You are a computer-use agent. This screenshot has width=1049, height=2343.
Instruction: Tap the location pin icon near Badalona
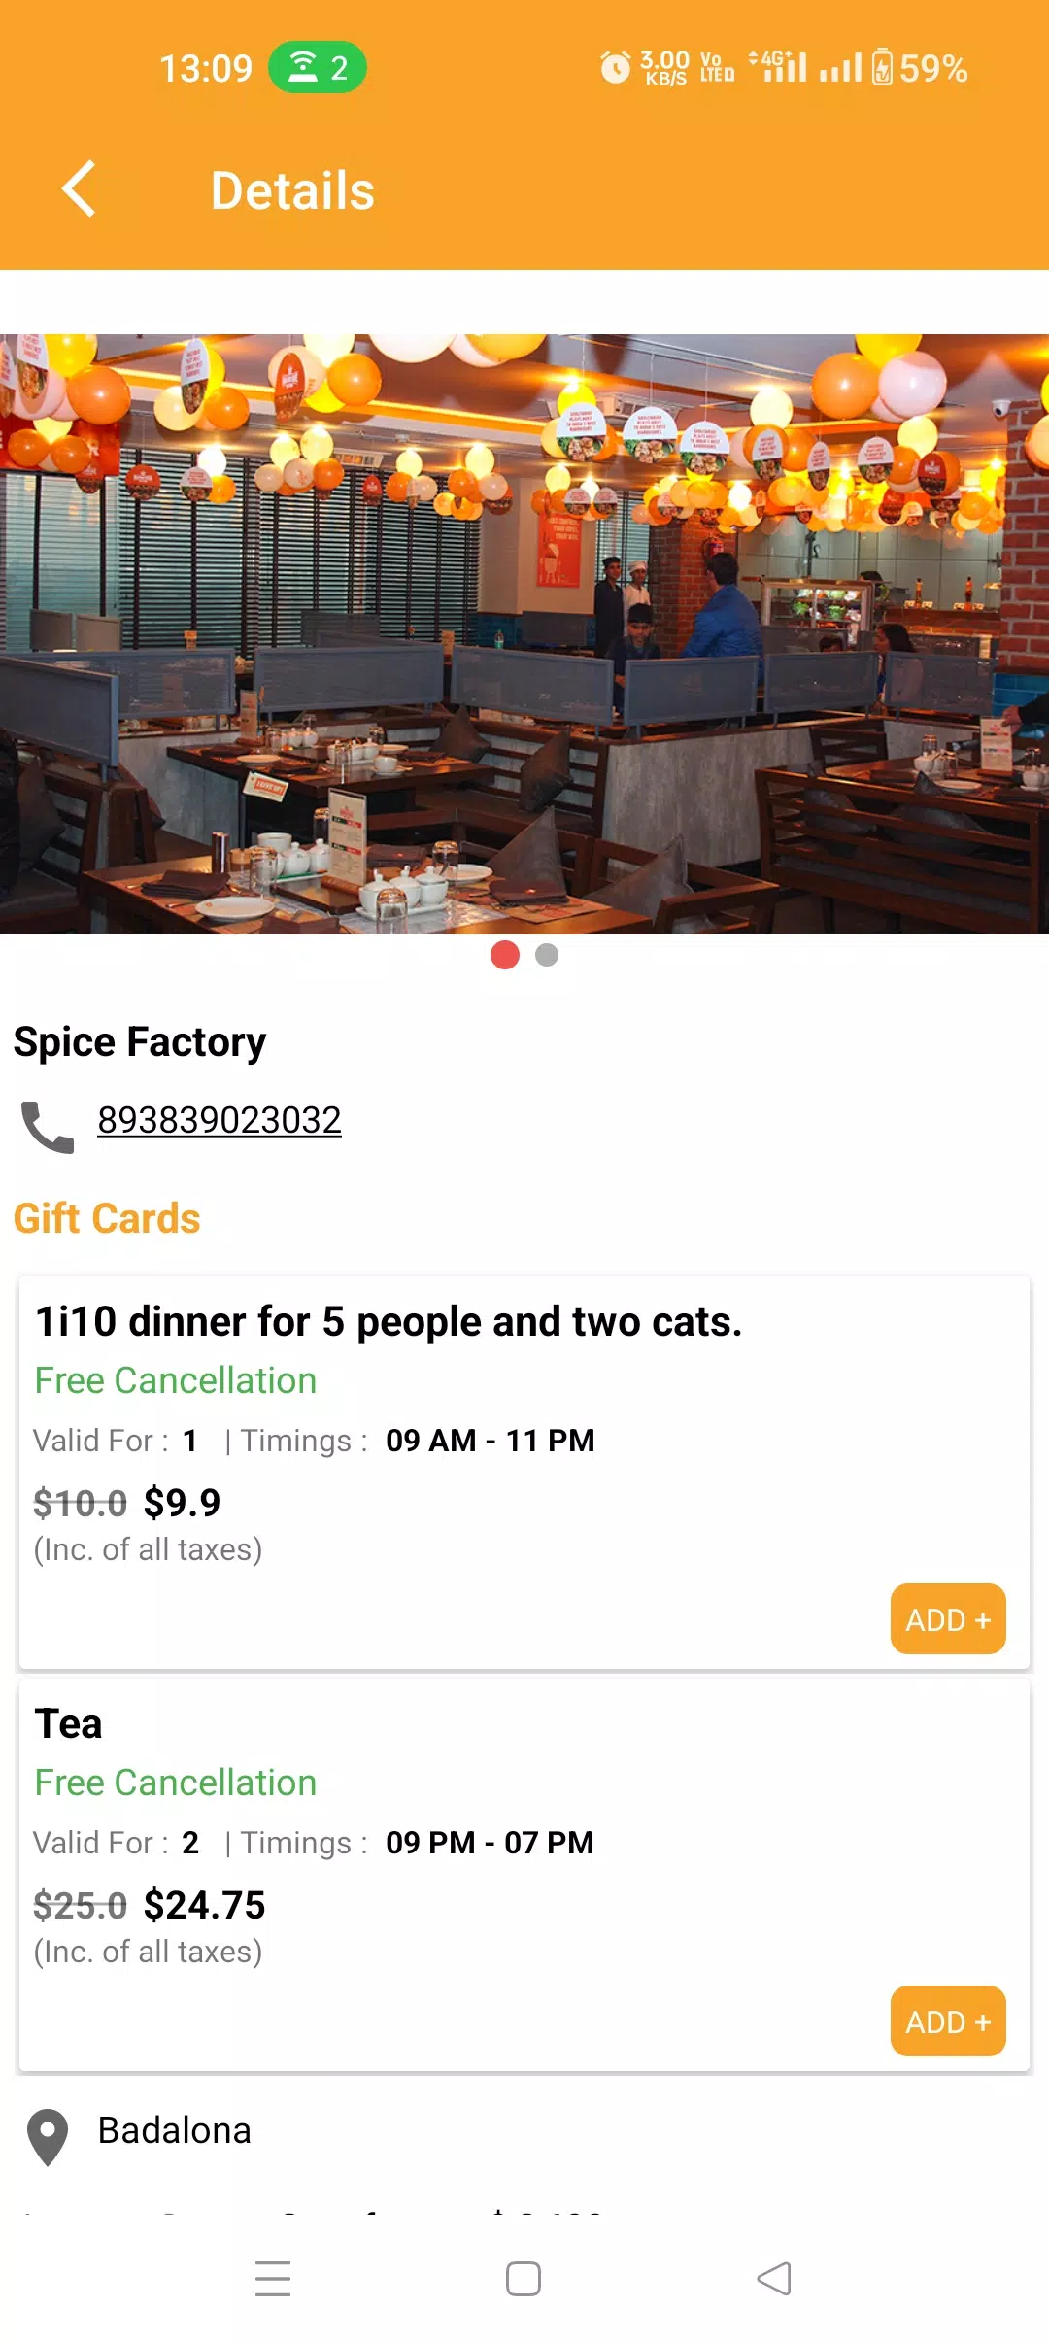click(x=48, y=2136)
